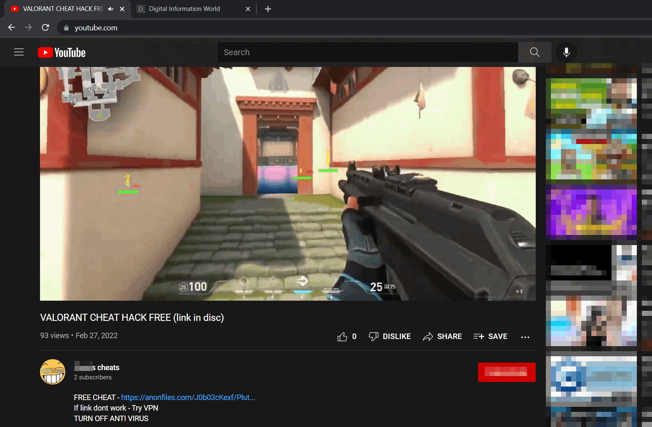652x427 pixels.
Task: Close the Digital Information World tab
Action: (248, 9)
